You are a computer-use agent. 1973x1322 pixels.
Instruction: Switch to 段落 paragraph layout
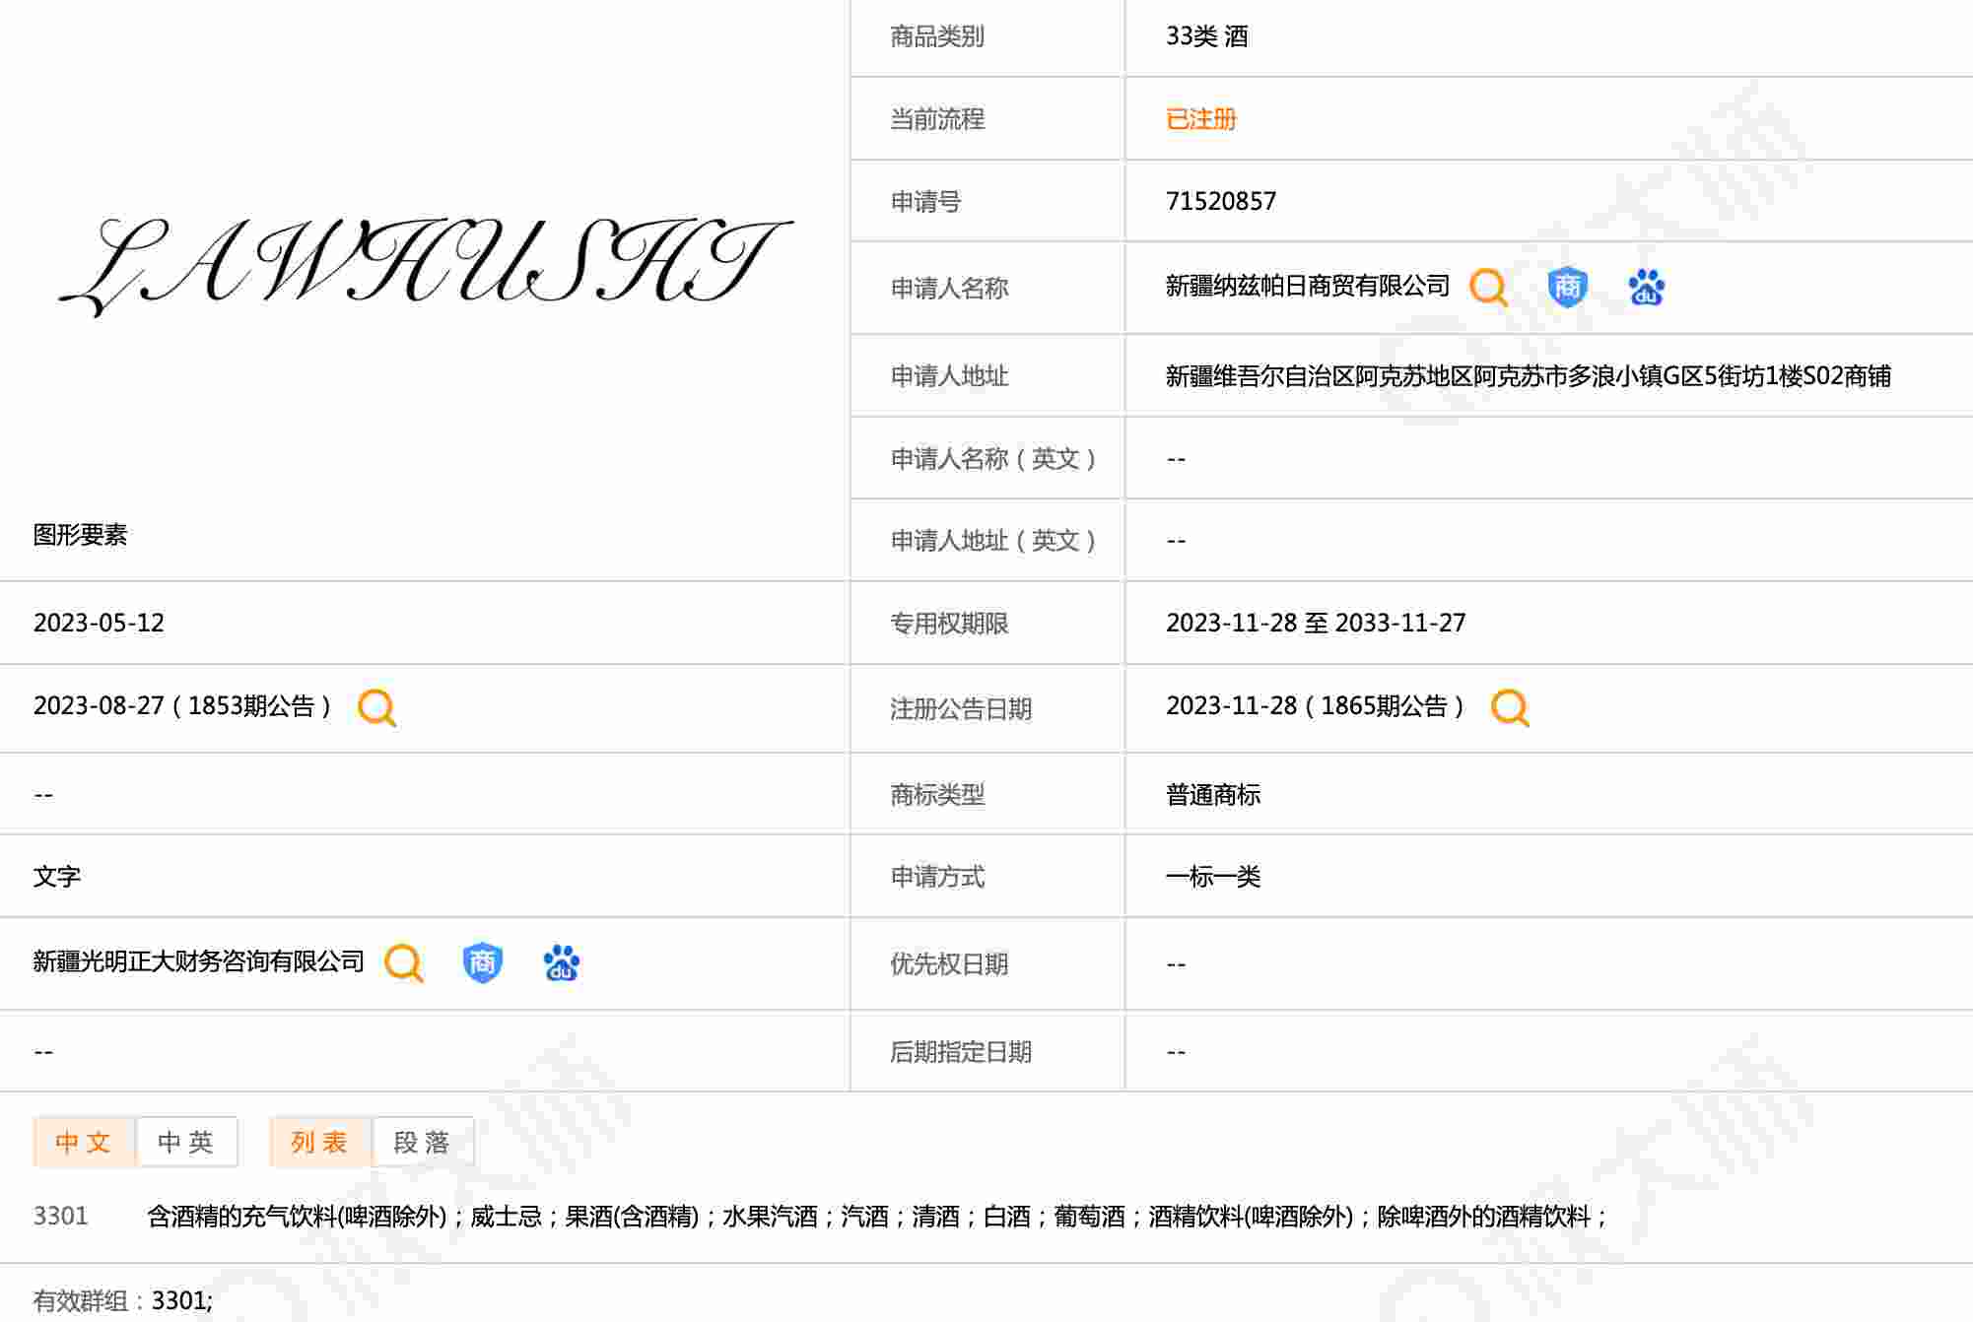[x=423, y=1142]
